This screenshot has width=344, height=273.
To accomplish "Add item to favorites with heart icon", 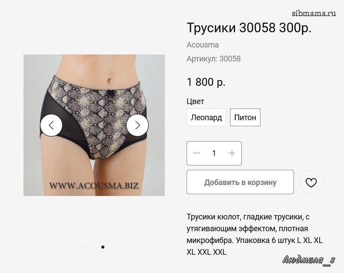I will 311,182.
